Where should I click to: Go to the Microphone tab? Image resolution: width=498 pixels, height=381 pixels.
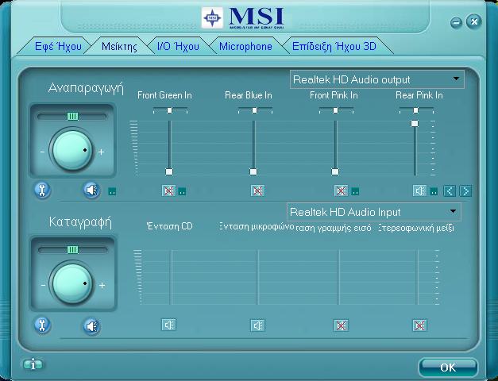[x=245, y=46]
